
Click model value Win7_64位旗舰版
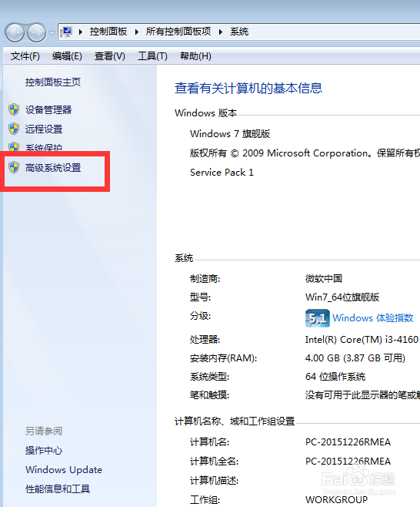click(x=342, y=297)
